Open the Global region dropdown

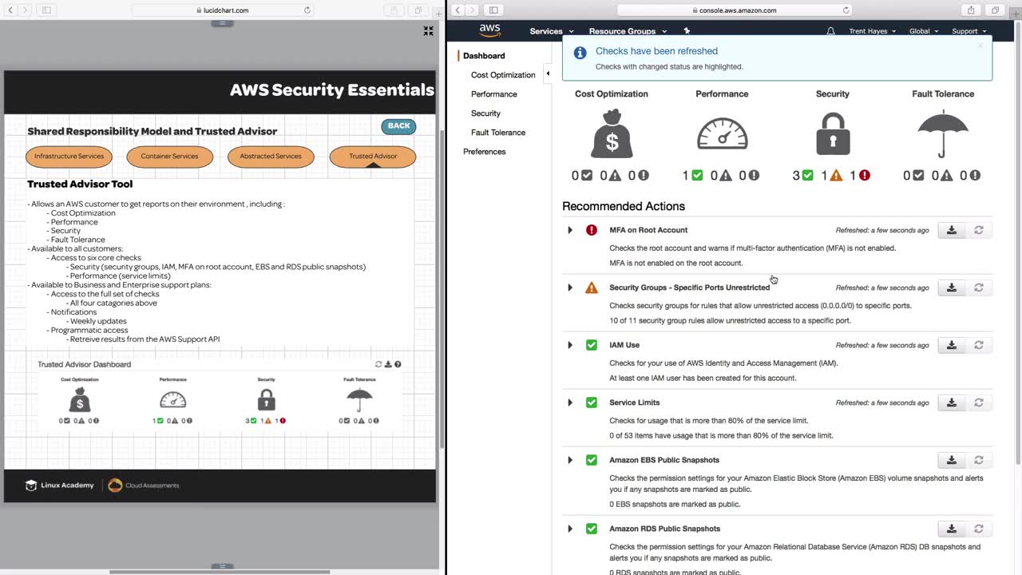pos(925,31)
